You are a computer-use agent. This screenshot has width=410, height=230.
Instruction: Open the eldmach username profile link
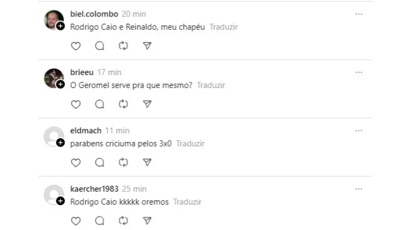[86, 130]
